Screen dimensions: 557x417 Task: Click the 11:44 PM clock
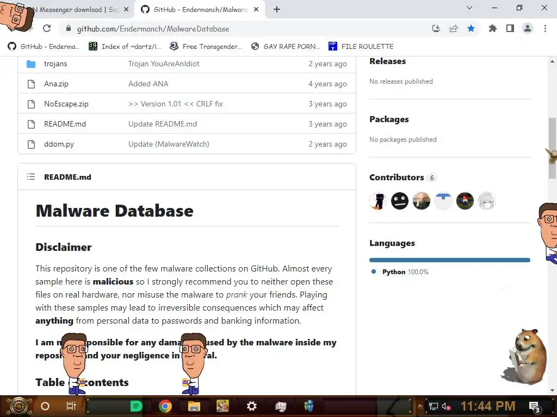tap(488, 406)
